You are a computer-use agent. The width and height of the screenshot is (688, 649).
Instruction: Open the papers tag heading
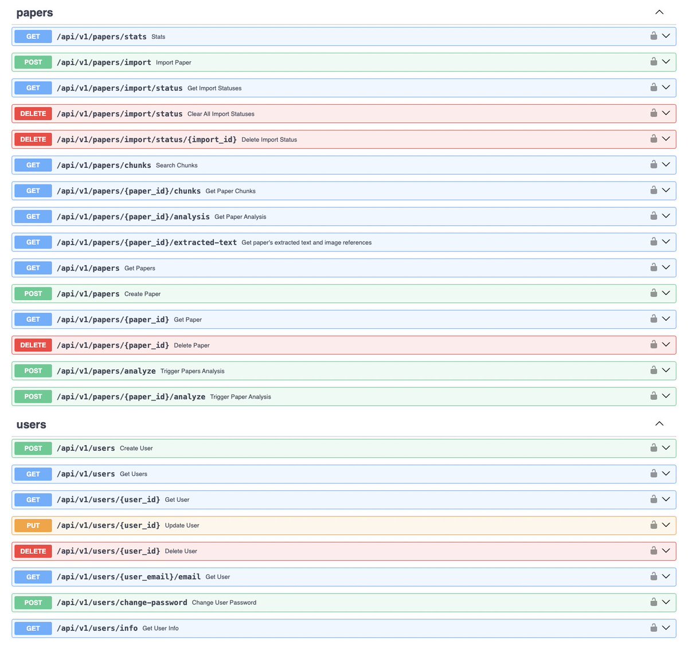[34, 13]
